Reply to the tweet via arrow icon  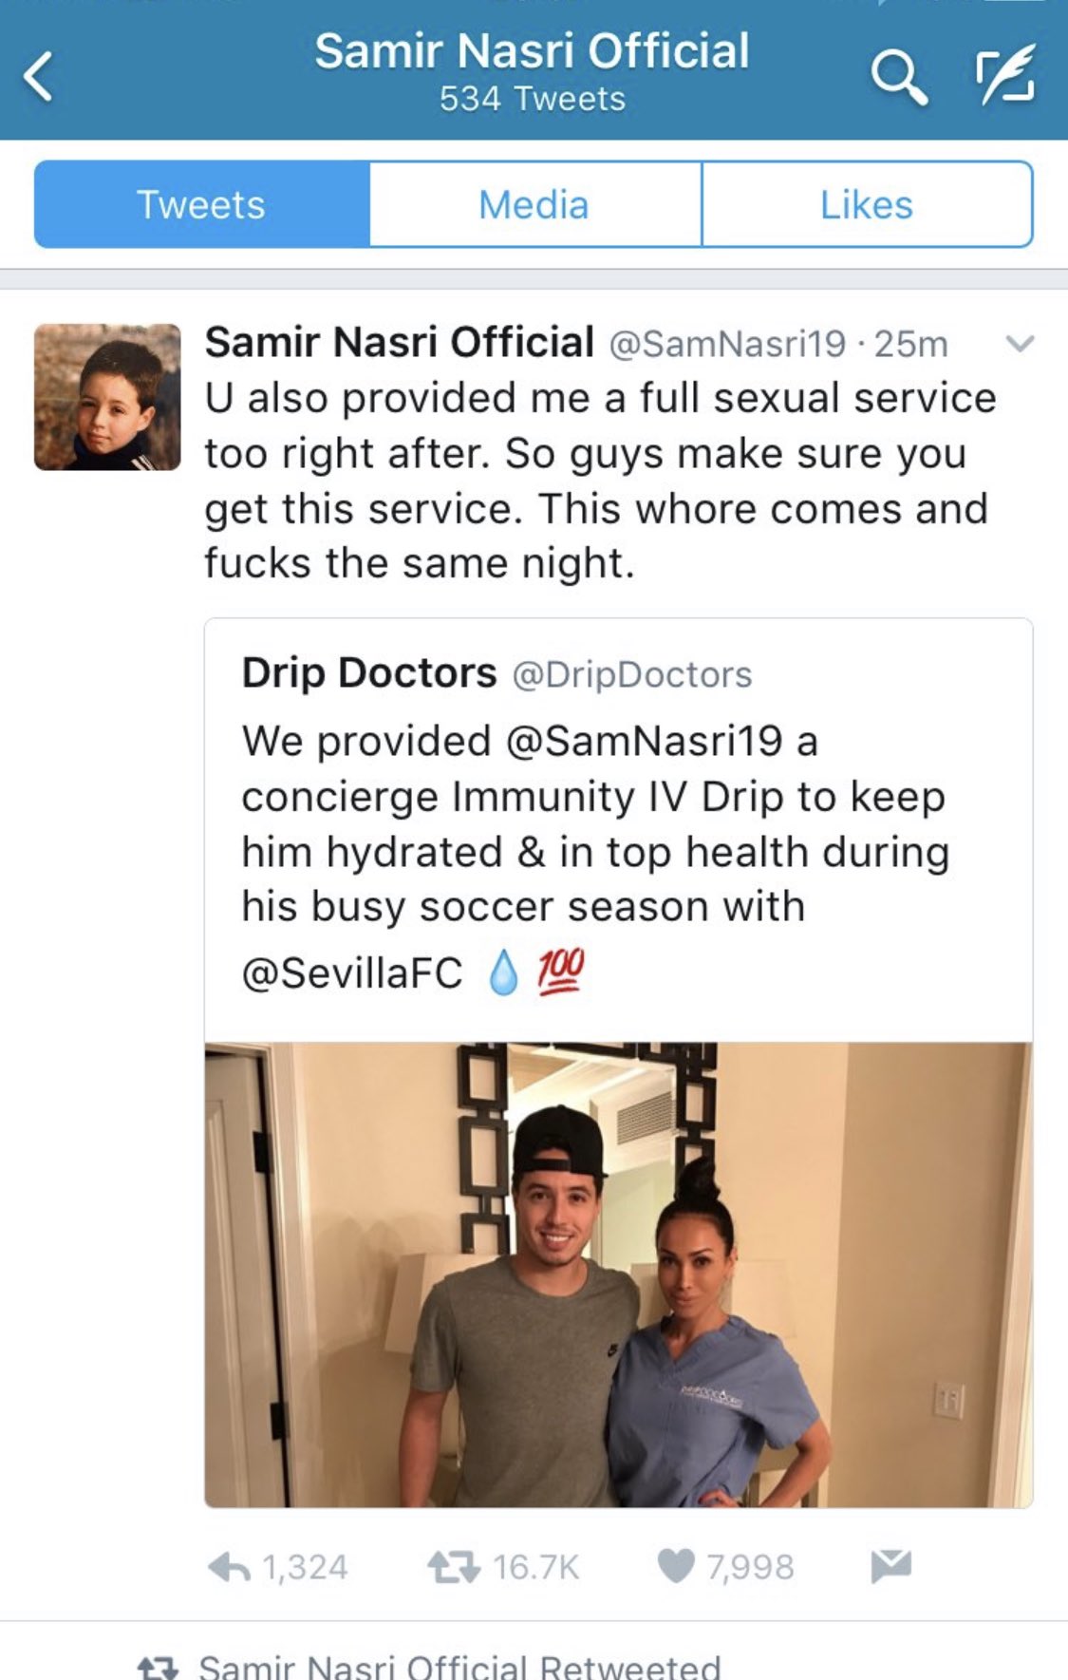click(x=229, y=1567)
